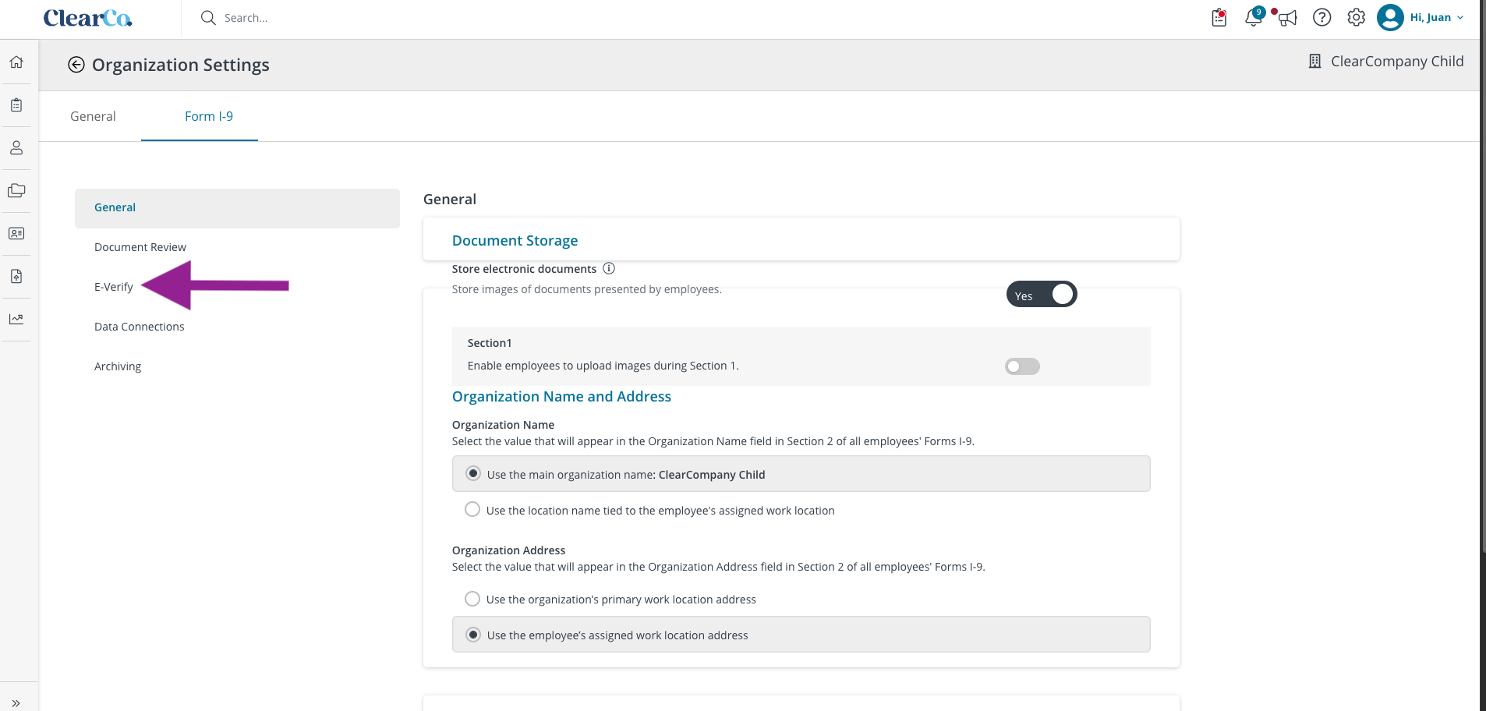Image resolution: width=1486 pixels, height=711 pixels.
Task: Click the analytics chart icon in the sidebar
Action: [16, 319]
